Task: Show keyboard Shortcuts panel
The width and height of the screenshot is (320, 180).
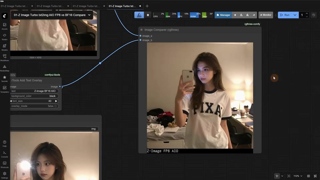Action: click(5, 165)
